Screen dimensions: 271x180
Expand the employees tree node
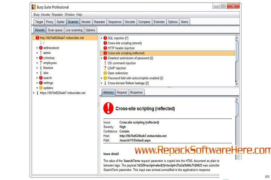(37, 63)
